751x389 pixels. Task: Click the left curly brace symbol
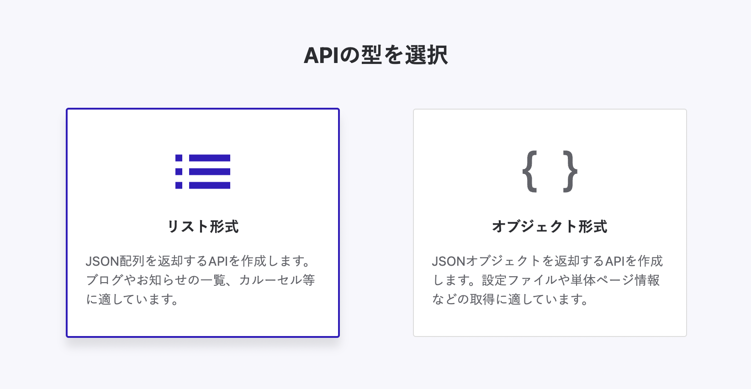point(530,172)
